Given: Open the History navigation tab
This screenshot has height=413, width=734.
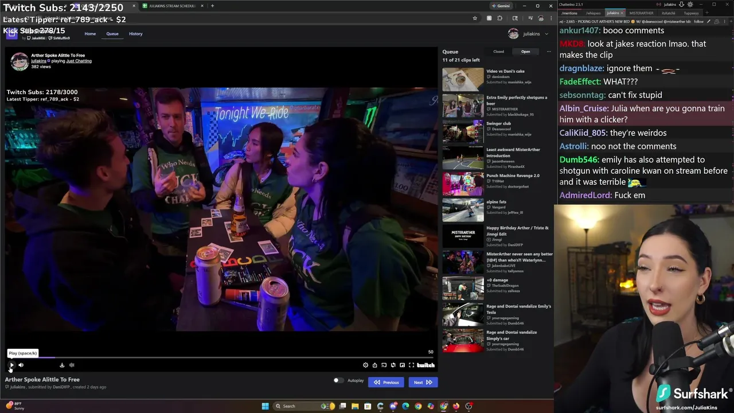Looking at the screenshot, I should [x=136, y=34].
